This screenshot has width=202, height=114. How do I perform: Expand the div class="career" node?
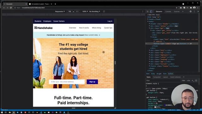click(149, 57)
